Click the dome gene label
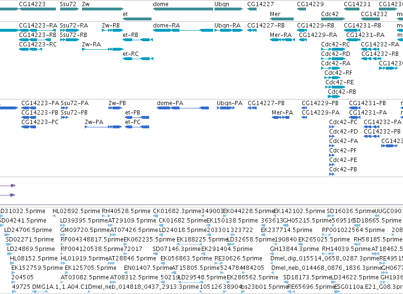Screen dimensions: 403x294 (161, 4)
